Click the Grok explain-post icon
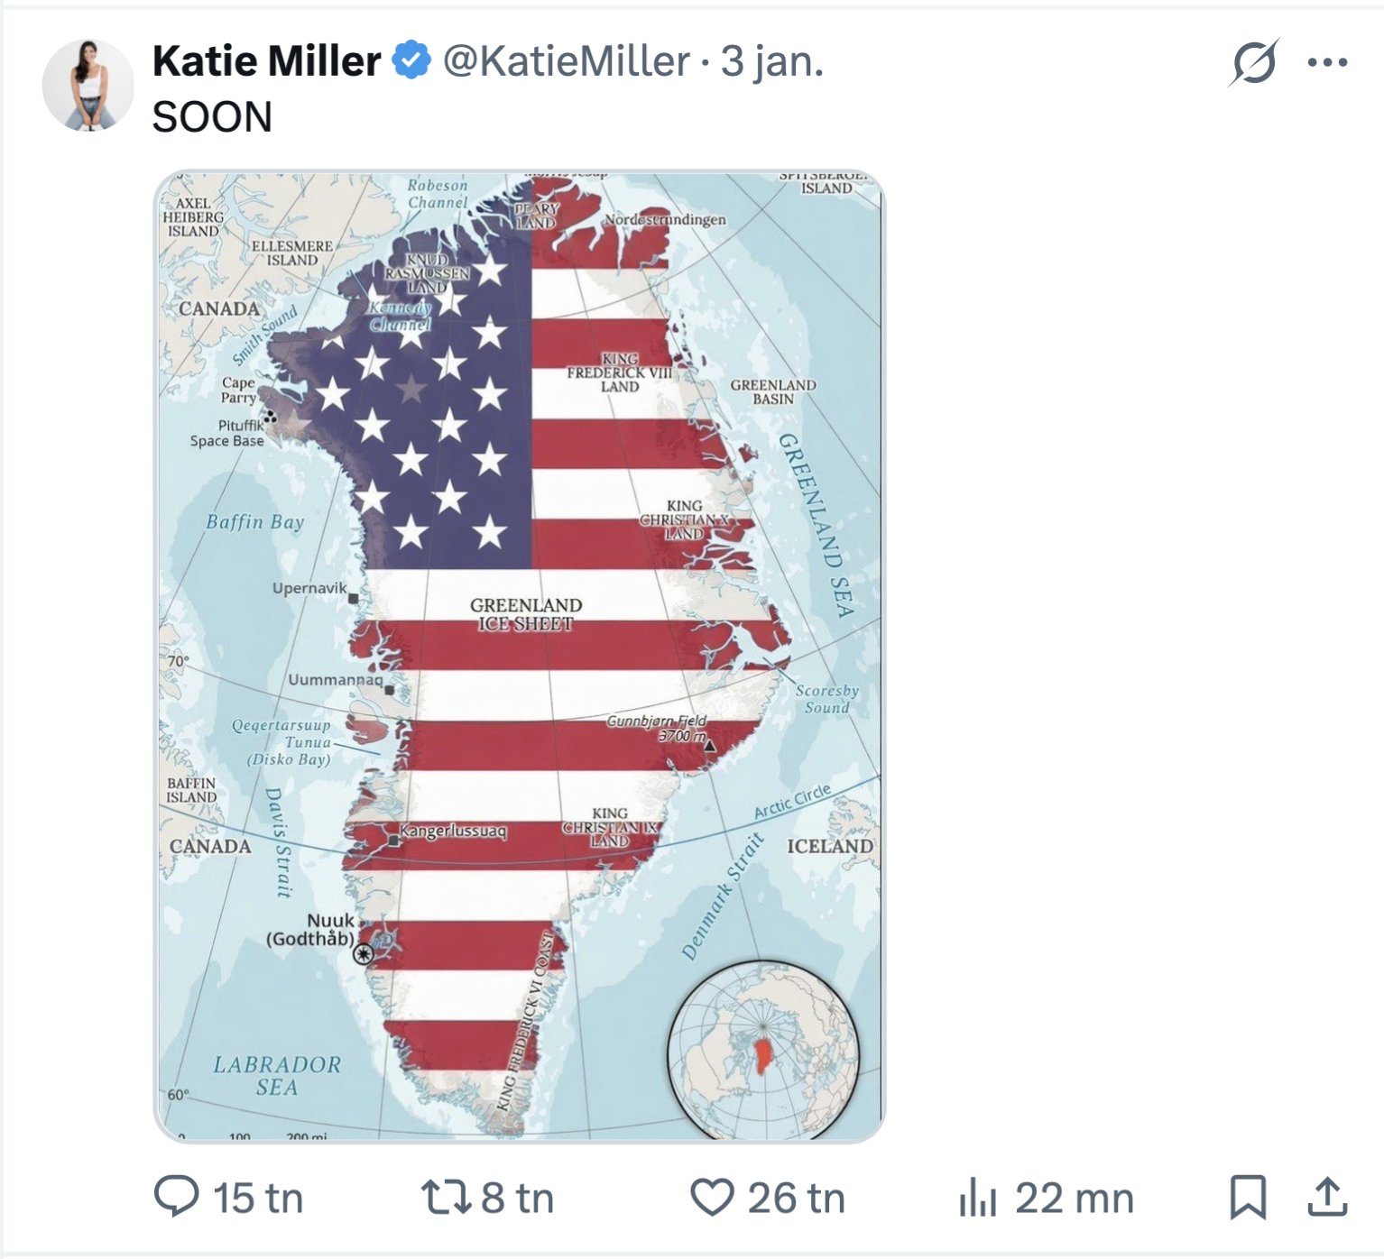The height and width of the screenshot is (1259, 1384). [x=1254, y=62]
